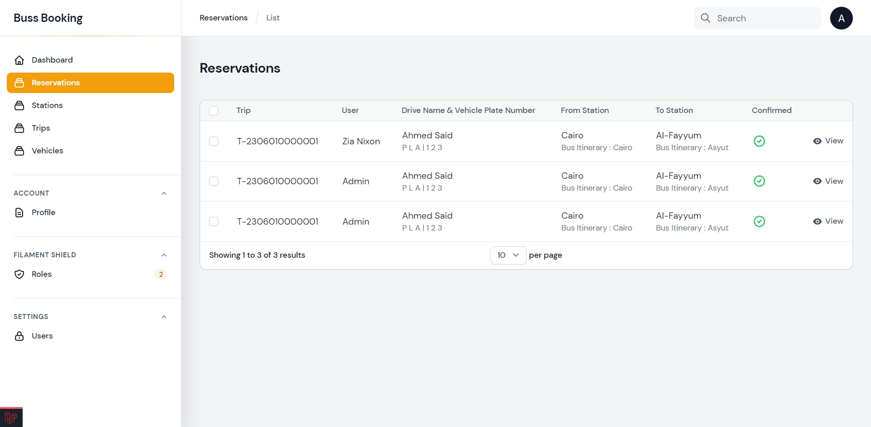Click the confirmed checkmark in Zia Nixon row
Viewport: 871px width, 427px height.
(x=759, y=141)
